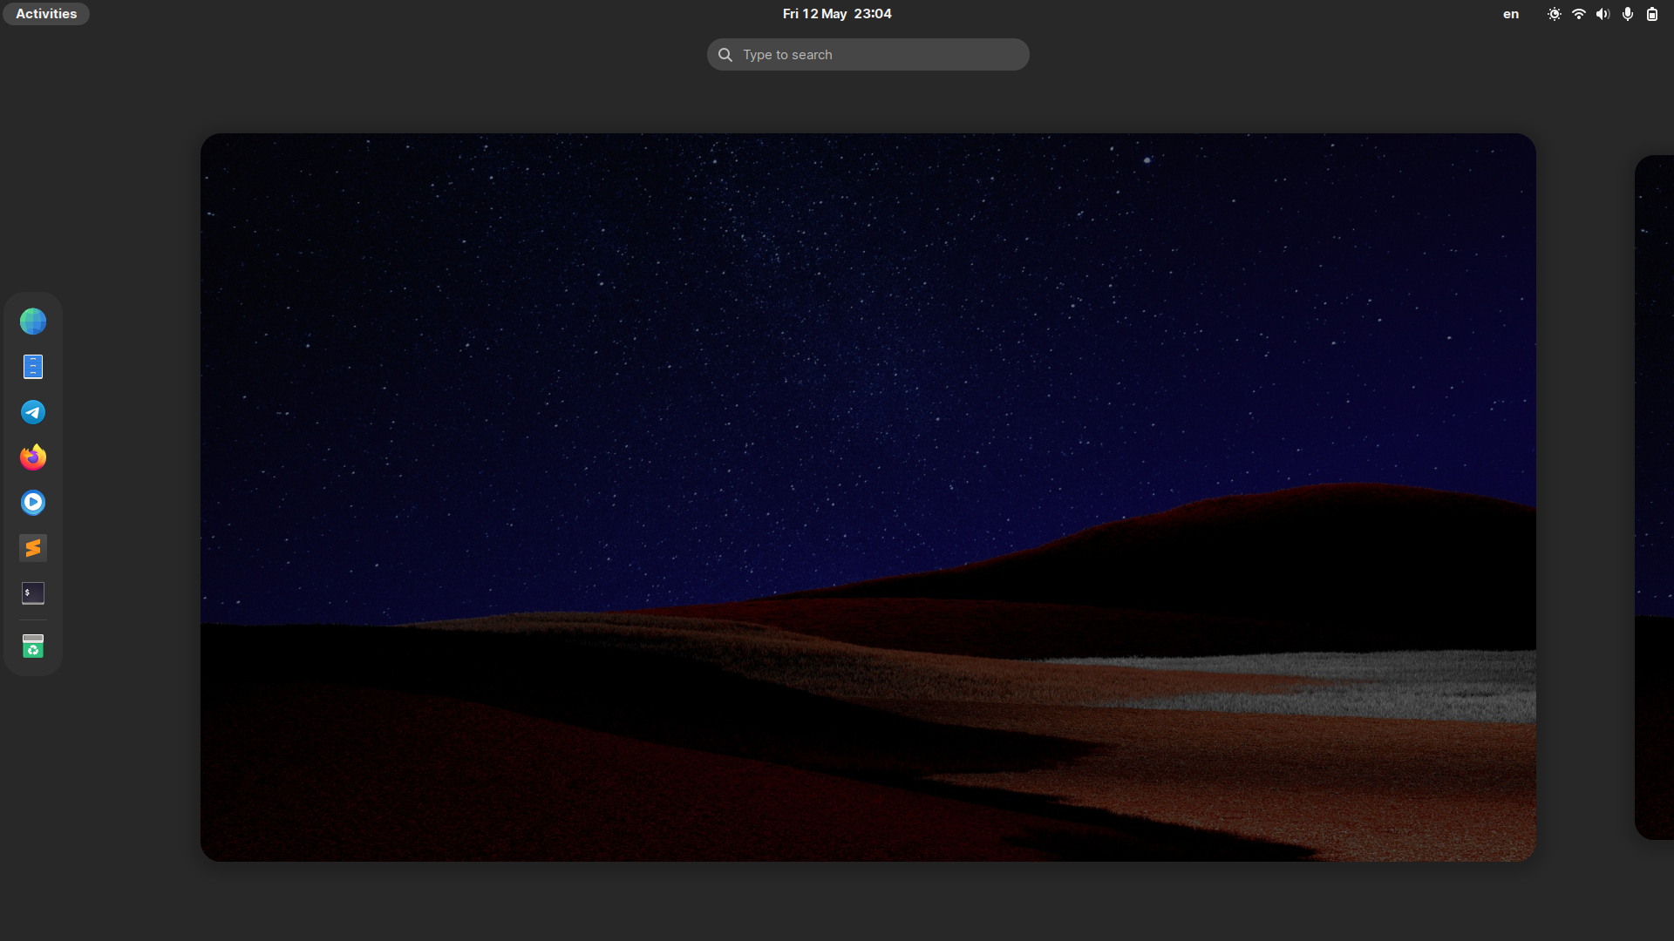
Task: Open the 'en' keyboard layout menu
Action: pyautogui.click(x=1510, y=14)
